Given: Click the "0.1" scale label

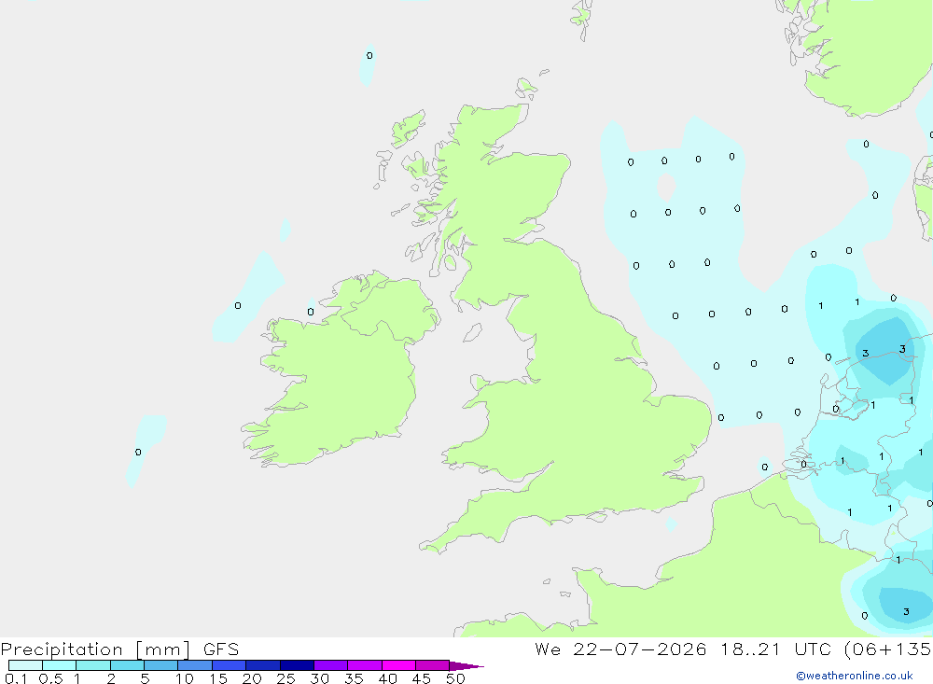Looking at the screenshot, I should (x=16, y=678).
